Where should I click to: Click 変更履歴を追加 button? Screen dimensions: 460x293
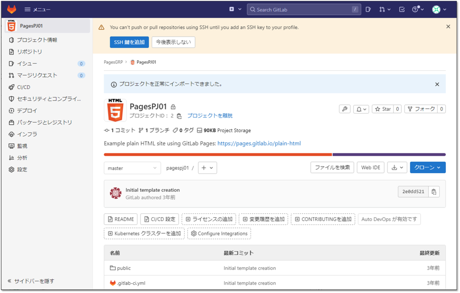coord(264,219)
